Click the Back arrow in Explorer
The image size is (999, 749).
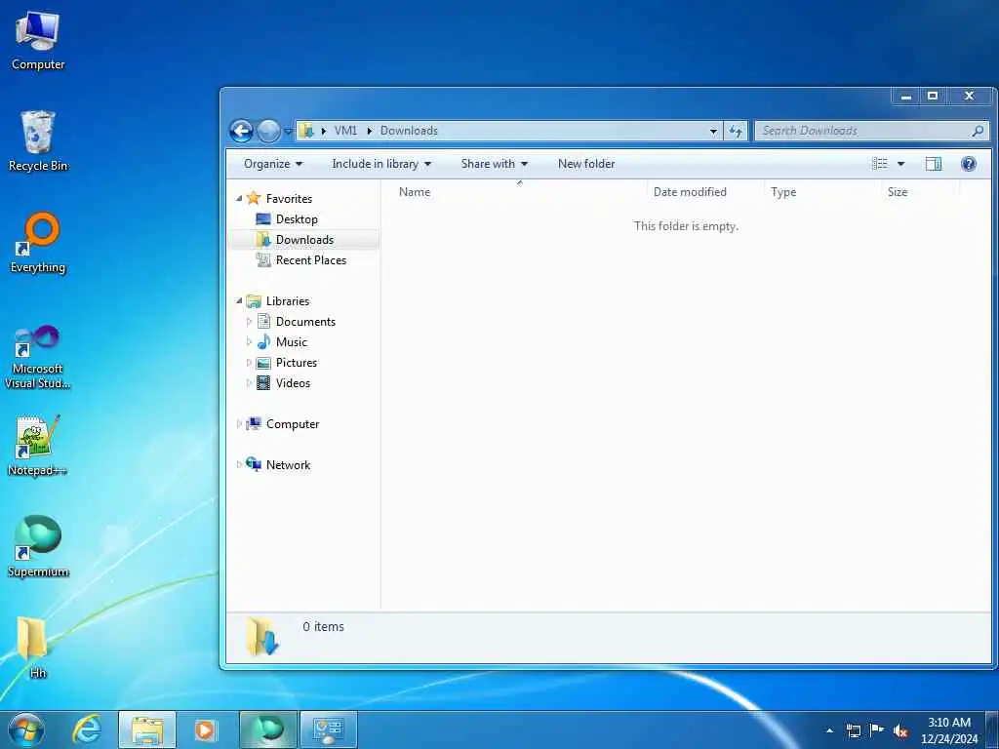(x=242, y=132)
